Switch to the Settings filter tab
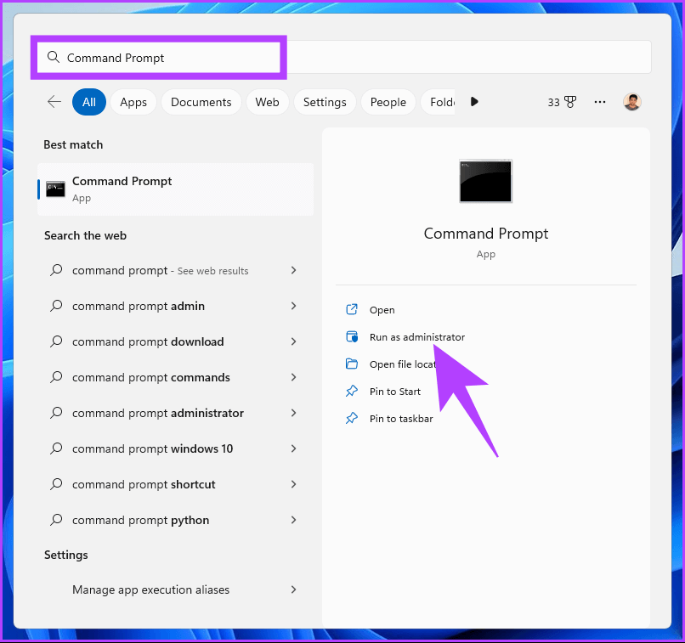 [x=325, y=102]
